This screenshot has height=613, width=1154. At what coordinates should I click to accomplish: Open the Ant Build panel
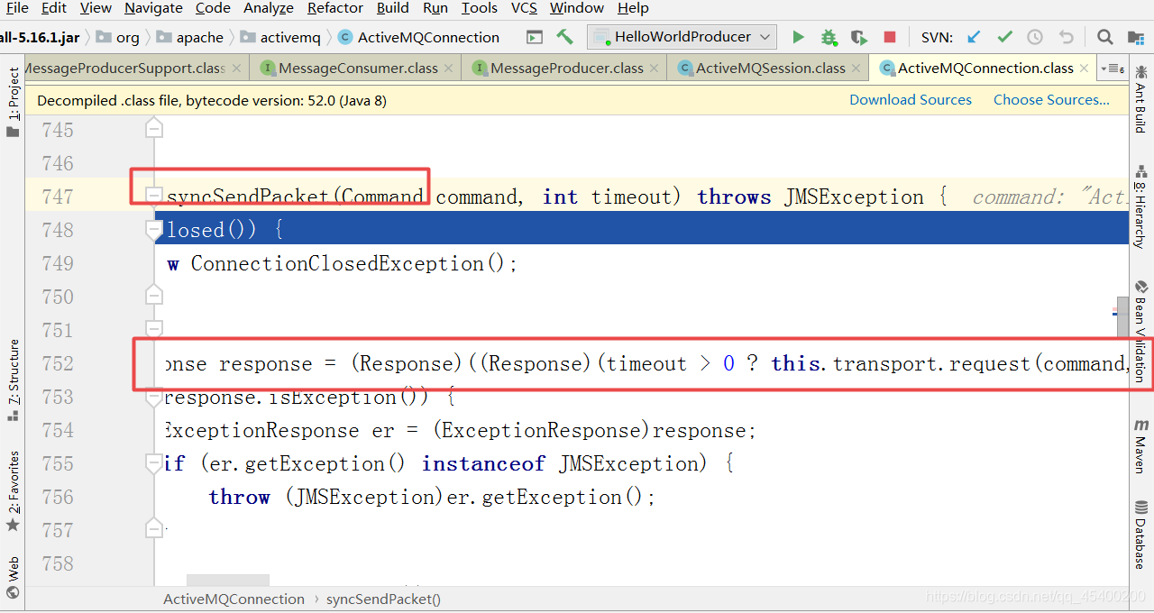click(1141, 97)
